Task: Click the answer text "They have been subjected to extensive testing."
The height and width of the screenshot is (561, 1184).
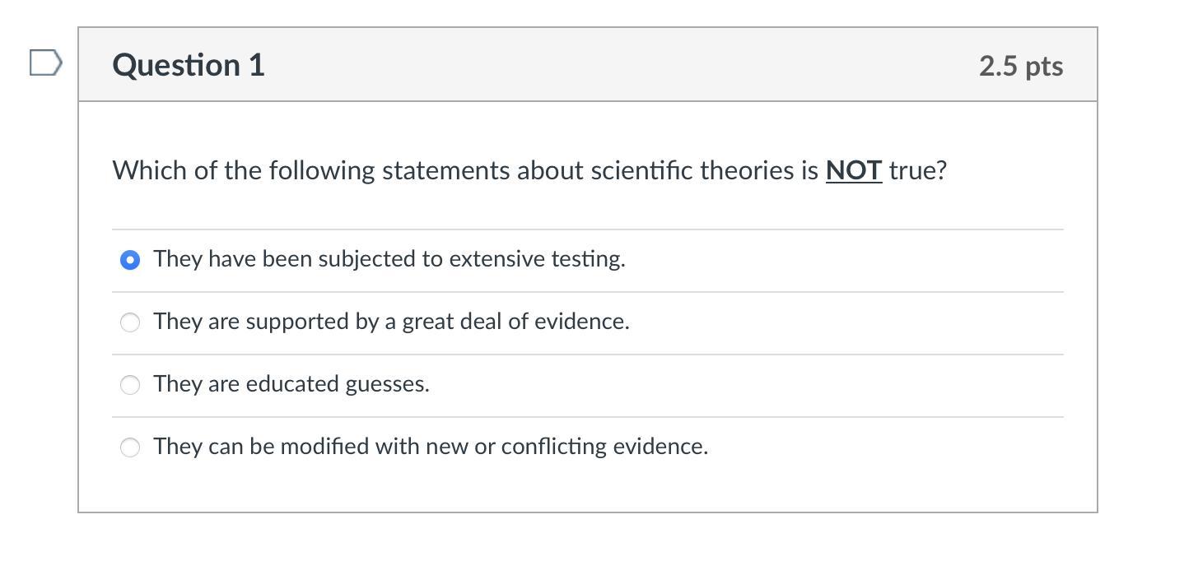Action: [x=389, y=259]
